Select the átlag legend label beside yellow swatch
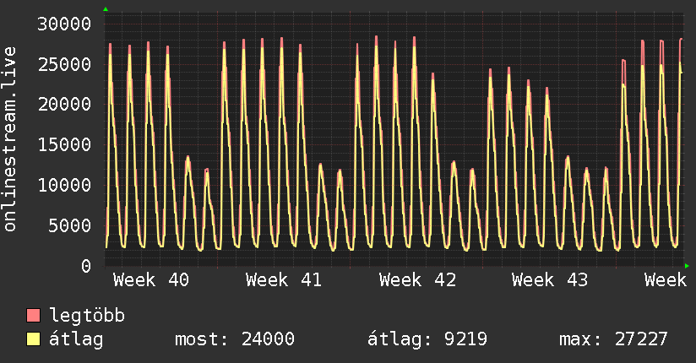This screenshot has height=363, width=696. point(76,339)
